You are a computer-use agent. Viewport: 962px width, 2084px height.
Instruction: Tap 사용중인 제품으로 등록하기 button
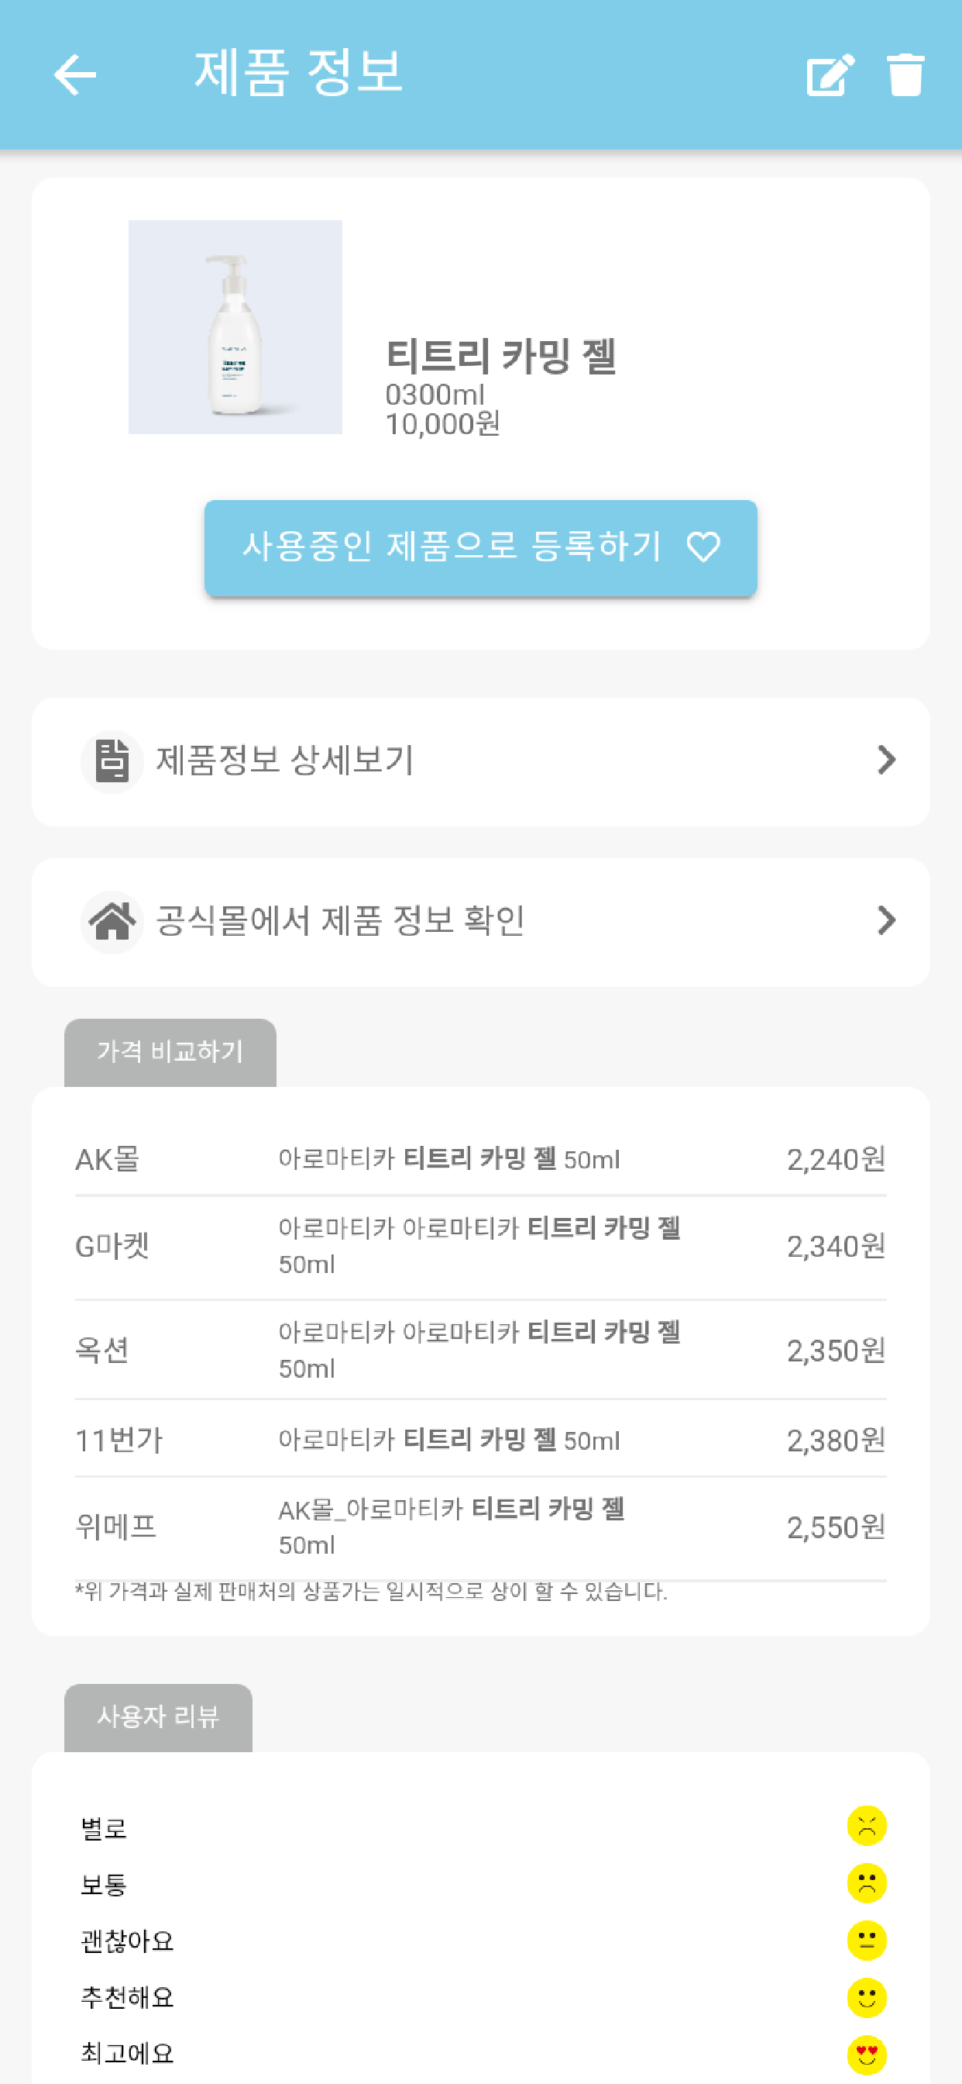(x=480, y=547)
